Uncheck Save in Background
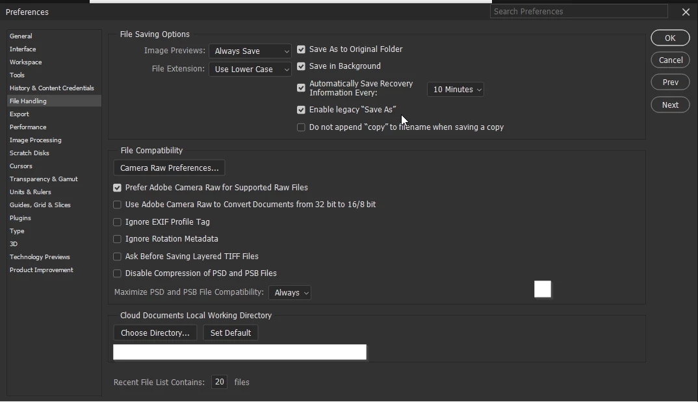This screenshot has width=698, height=402. point(301,66)
